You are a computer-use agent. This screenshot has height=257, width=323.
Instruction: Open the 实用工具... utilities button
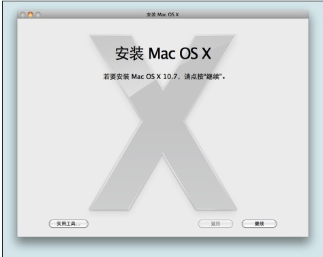[69, 224]
